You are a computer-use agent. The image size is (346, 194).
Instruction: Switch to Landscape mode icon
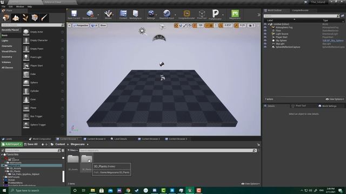pos(16,18)
